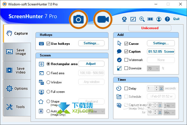
Task: Click the watermark badge icon
Action: [x=119, y=60]
